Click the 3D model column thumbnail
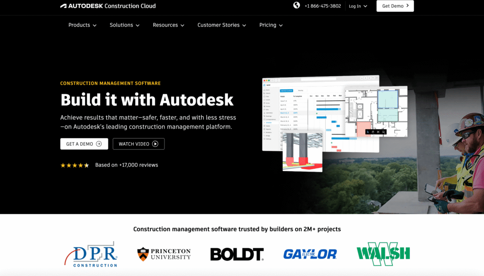The height and width of the screenshot is (276, 484). click(302, 152)
